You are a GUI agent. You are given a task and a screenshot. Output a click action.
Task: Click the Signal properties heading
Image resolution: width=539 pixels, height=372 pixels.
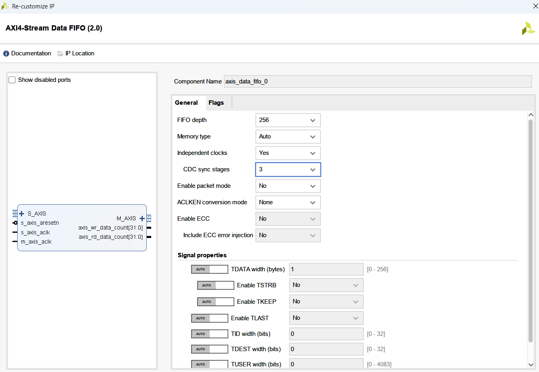tap(202, 255)
